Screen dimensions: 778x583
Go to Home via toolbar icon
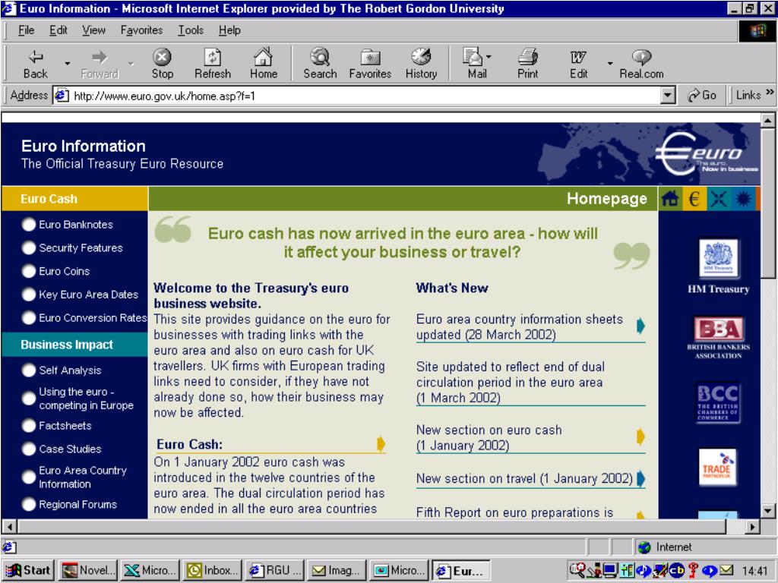point(263,58)
